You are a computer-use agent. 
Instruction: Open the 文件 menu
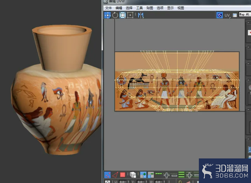pos(108,8)
